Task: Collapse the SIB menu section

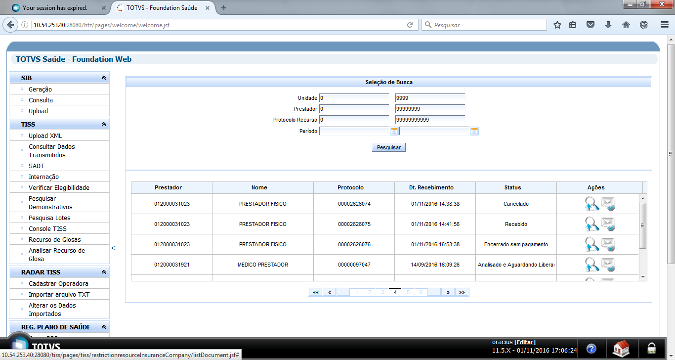Action: click(x=104, y=78)
